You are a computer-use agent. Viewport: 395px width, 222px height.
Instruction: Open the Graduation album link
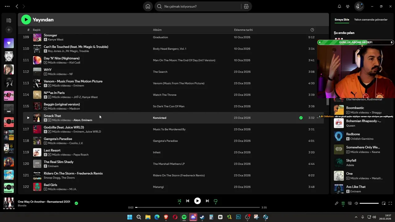[160, 37]
